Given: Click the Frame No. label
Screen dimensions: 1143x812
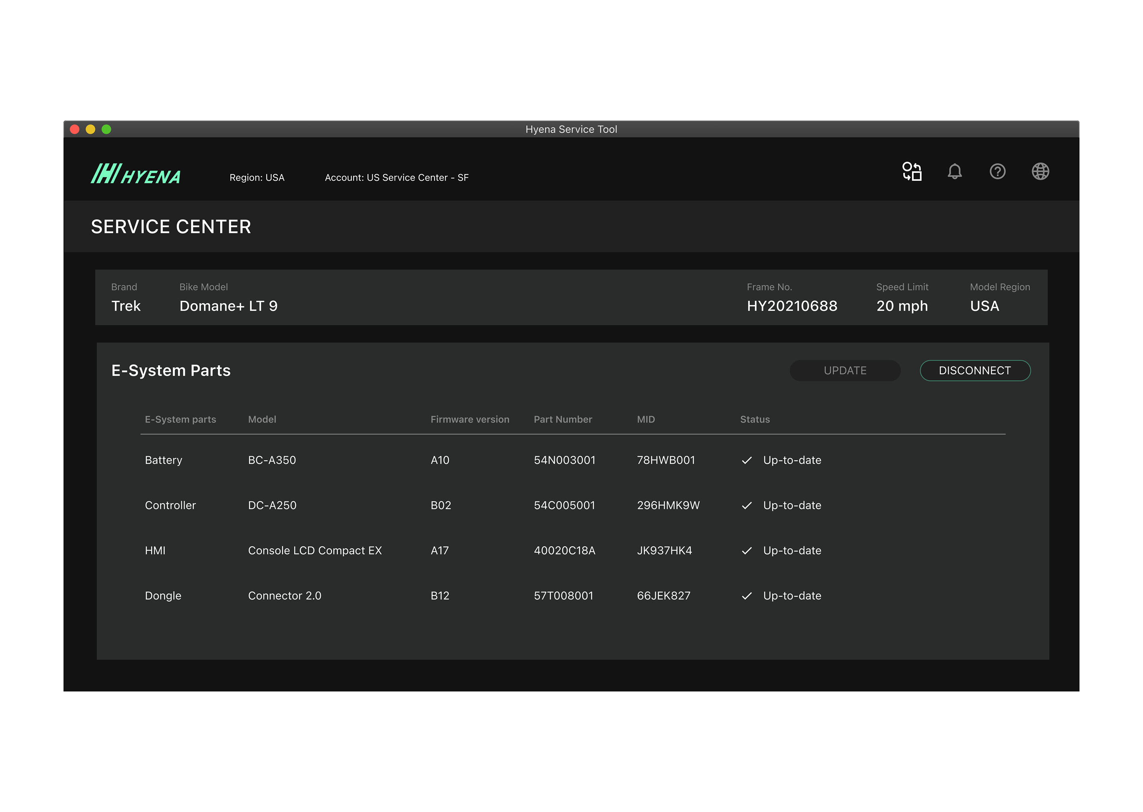Looking at the screenshot, I should 769,287.
